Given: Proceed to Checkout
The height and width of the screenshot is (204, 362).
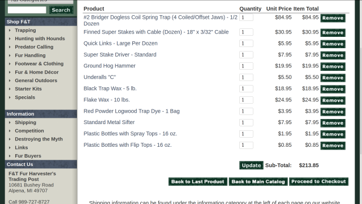Looking at the screenshot, I should click(x=318, y=181).
